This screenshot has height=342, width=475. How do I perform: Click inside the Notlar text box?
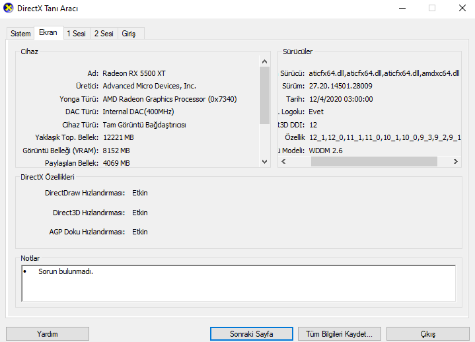(x=238, y=283)
